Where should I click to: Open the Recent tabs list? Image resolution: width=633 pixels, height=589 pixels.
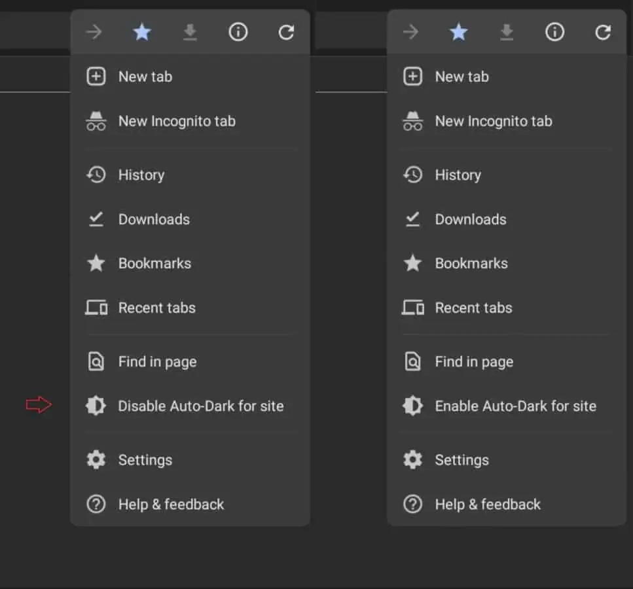coord(157,308)
